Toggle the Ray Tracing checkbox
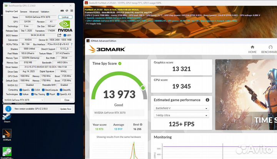277x159 pixels. [x=32, y=94]
